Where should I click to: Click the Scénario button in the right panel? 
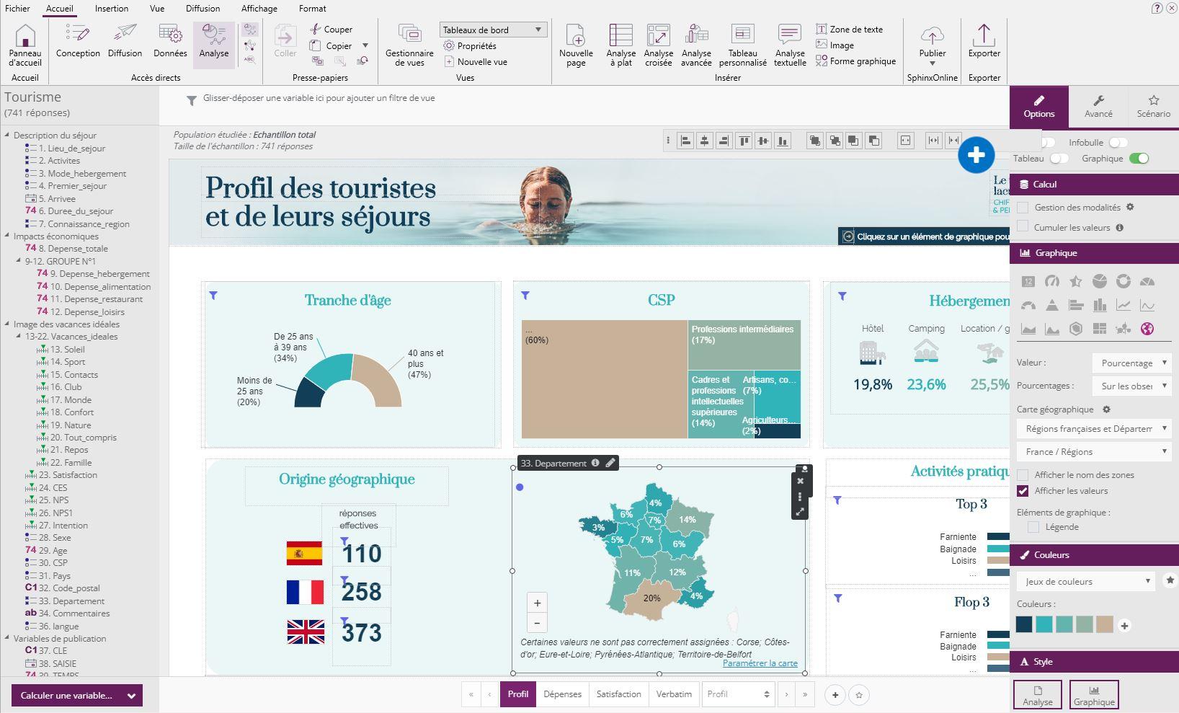pyautogui.click(x=1152, y=107)
